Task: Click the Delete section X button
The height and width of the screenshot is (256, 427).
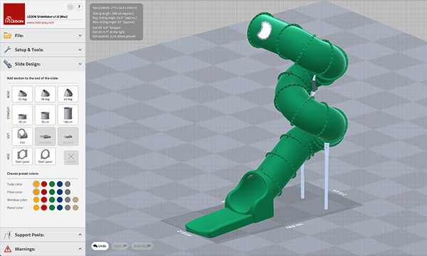Action: (x=71, y=158)
